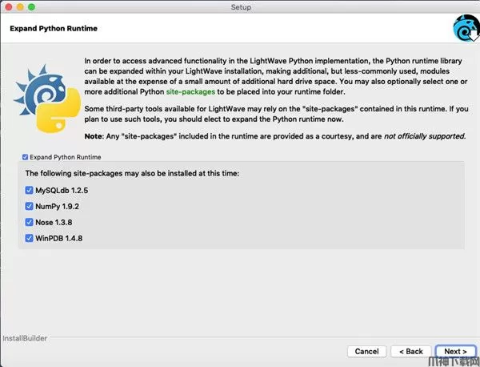The height and width of the screenshot is (367, 480).
Task: Click the Setup window title bar text
Action: [x=240, y=6]
